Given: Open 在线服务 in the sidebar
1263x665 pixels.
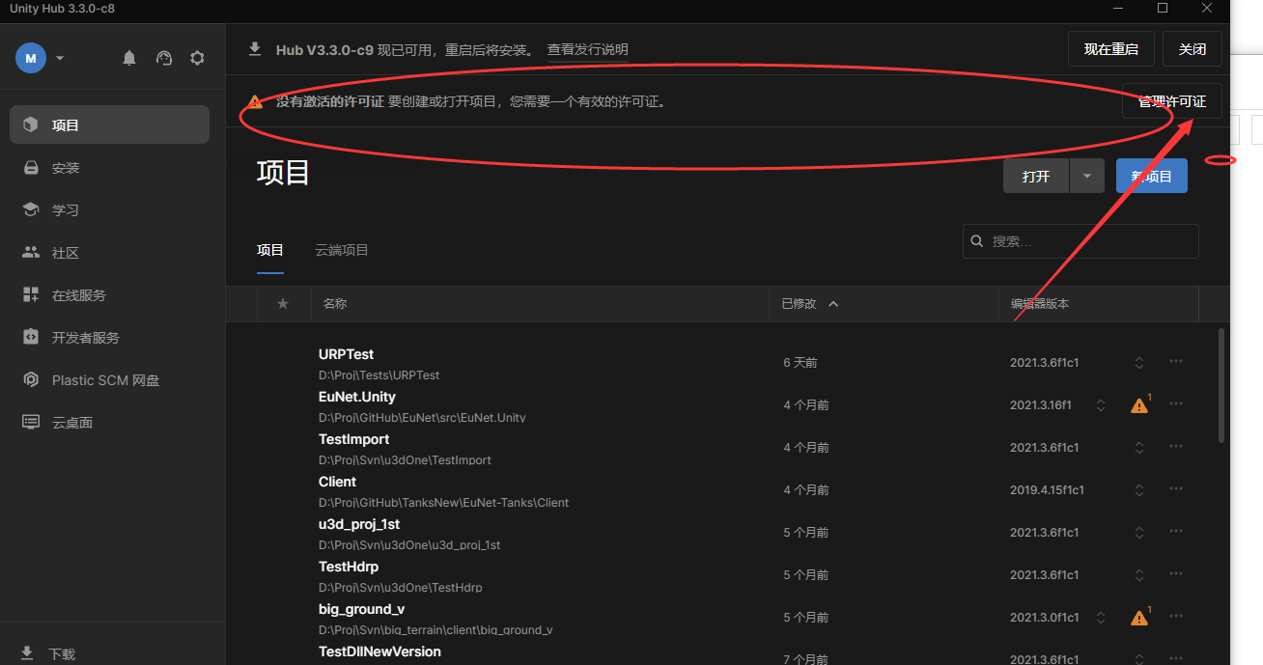Looking at the screenshot, I should click(109, 295).
